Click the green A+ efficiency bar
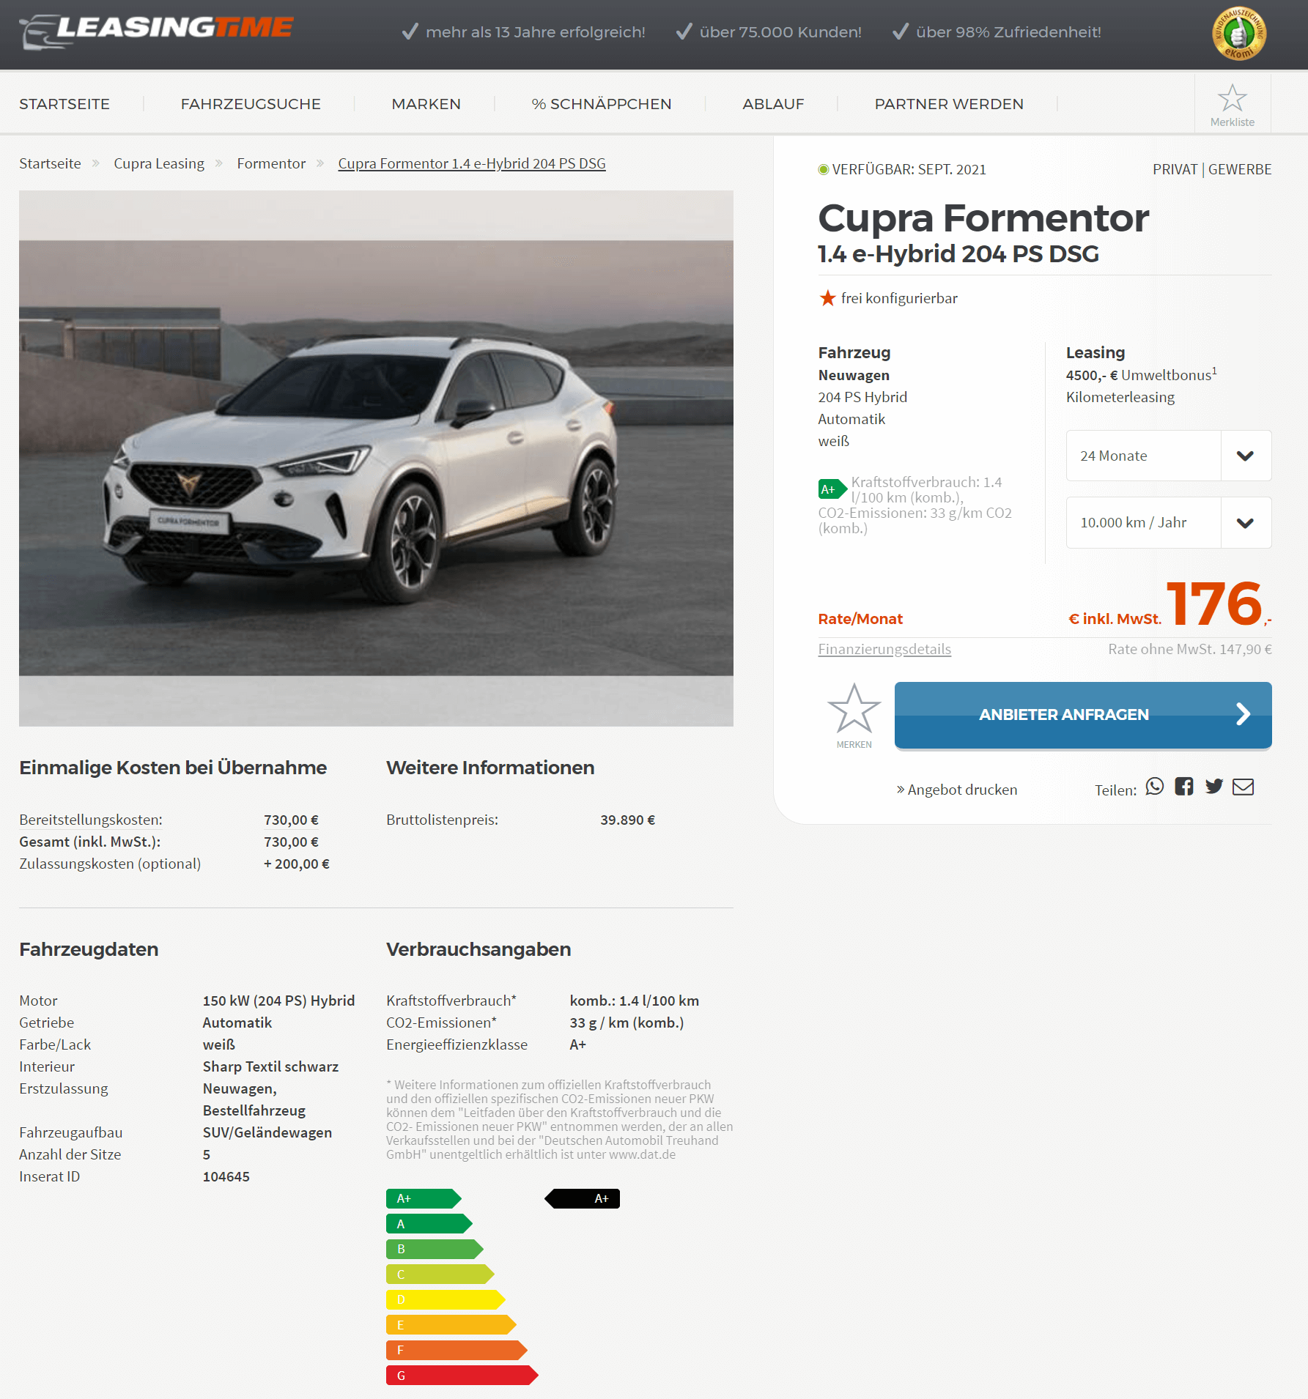Image resolution: width=1308 pixels, height=1399 pixels. 424,1198
